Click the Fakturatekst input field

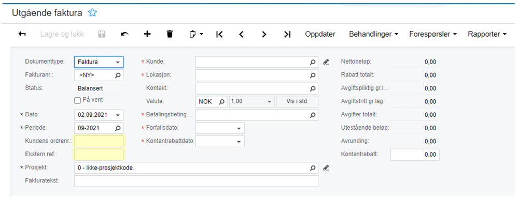pyautogui.click(x=196, y=181)
